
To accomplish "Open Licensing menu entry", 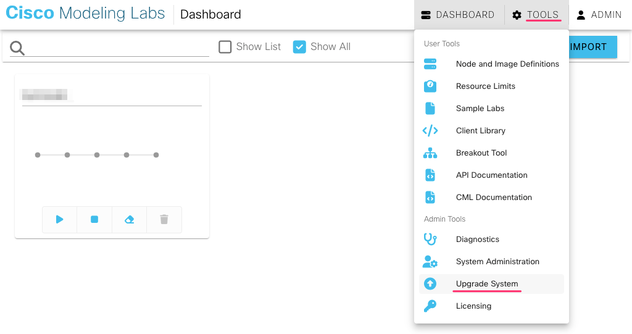I will pos(491,306).
